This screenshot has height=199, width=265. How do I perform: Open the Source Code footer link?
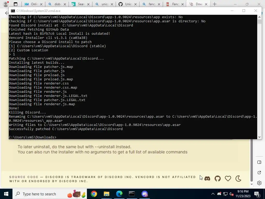coord(24,177)
